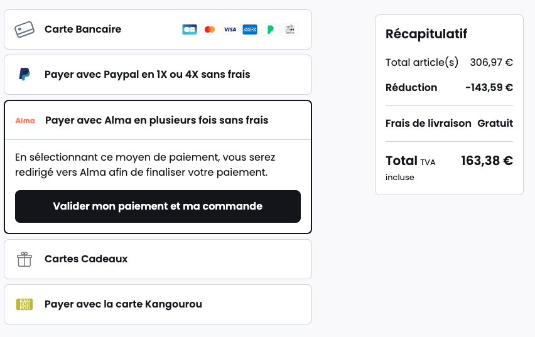Screen dimensions: 535x337
Task: Click the CB card logo
Action: (x=190, y=29)
